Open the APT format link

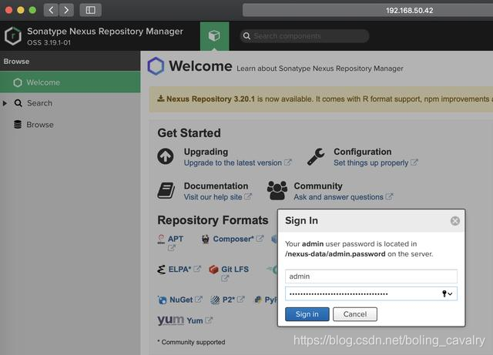click(176, 239)
